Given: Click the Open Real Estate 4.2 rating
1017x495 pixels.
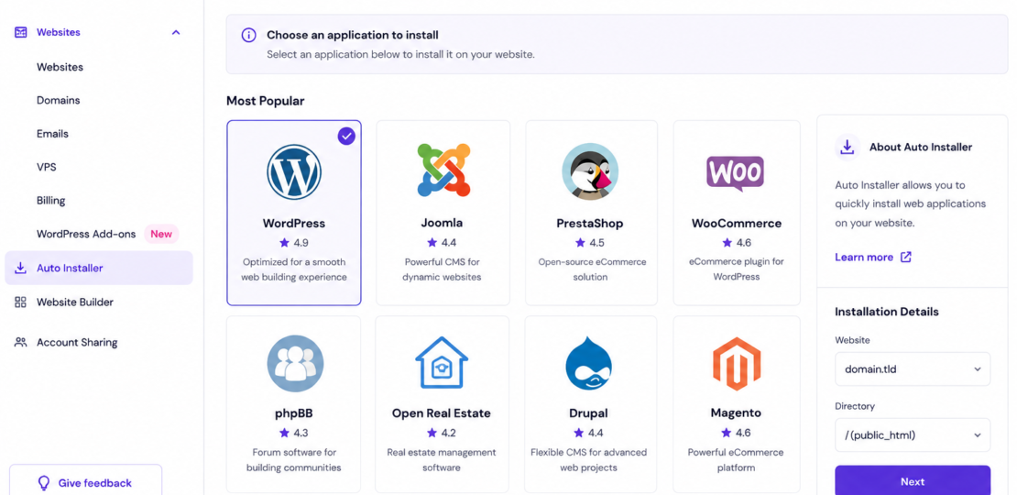Looking at the screenshot, I should (x=449, y=433).
